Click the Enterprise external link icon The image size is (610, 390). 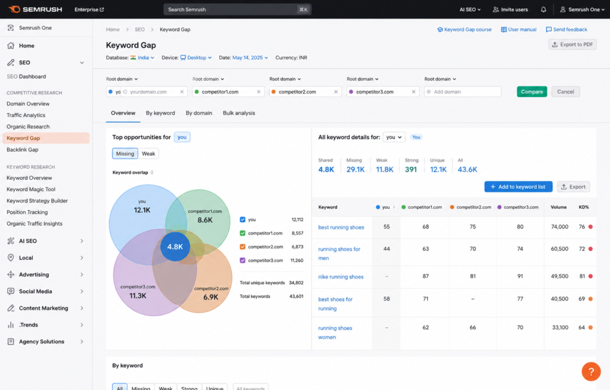pyautogui.click(x=102, y=10)
